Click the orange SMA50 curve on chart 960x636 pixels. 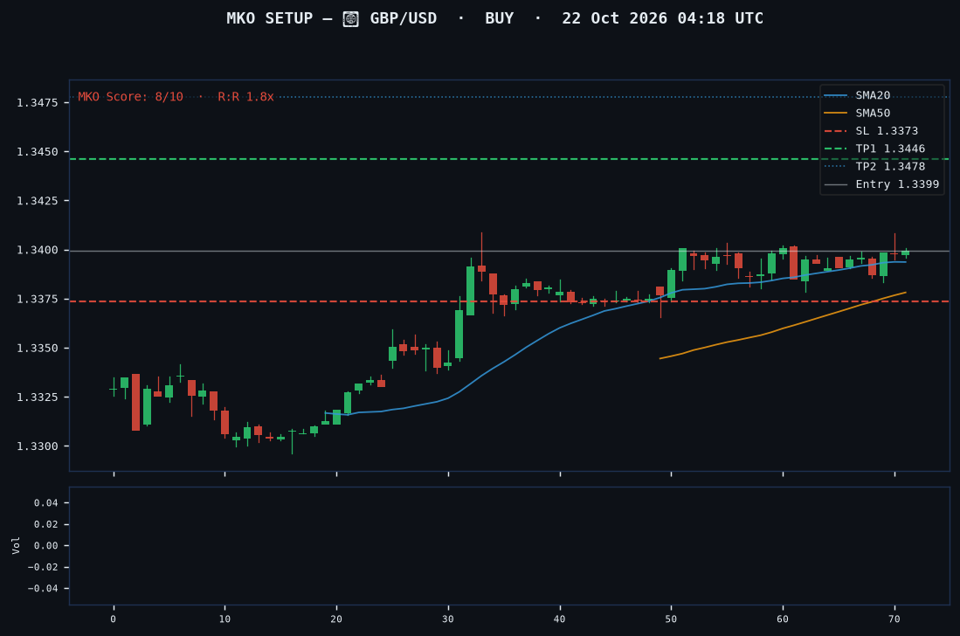coord(783,328)
